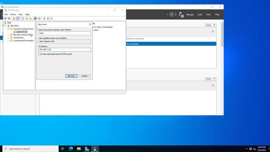Click the Action Pane toolbar icon
This screenshot has height=152, width=270.
pos(39,19)
